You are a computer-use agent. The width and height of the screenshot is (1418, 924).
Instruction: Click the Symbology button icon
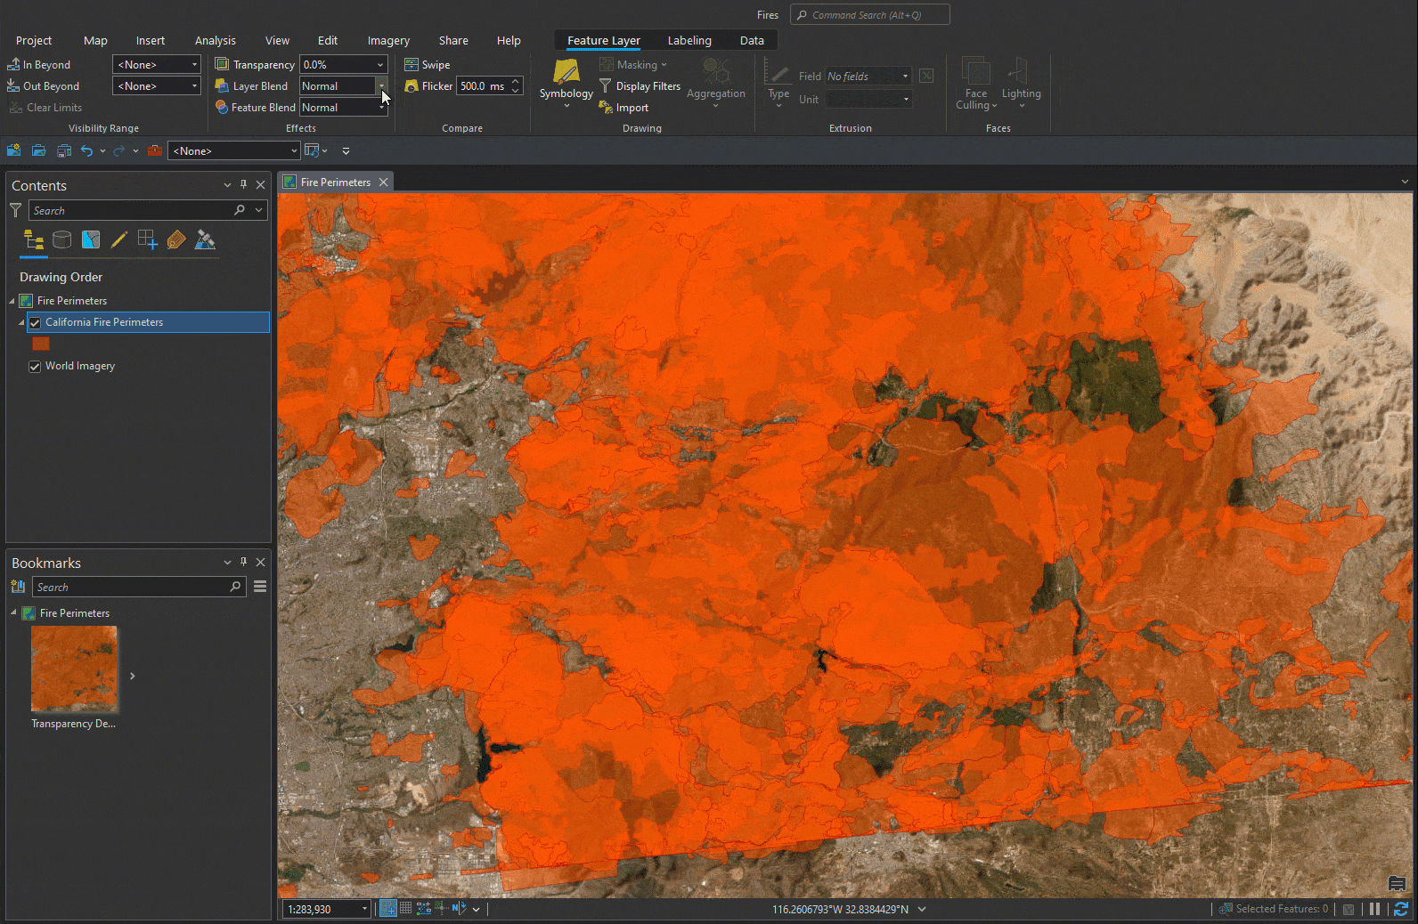click(x=566, y=72)
